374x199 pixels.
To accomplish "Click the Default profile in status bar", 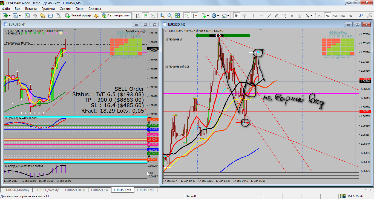I will (x=191, y=196).
